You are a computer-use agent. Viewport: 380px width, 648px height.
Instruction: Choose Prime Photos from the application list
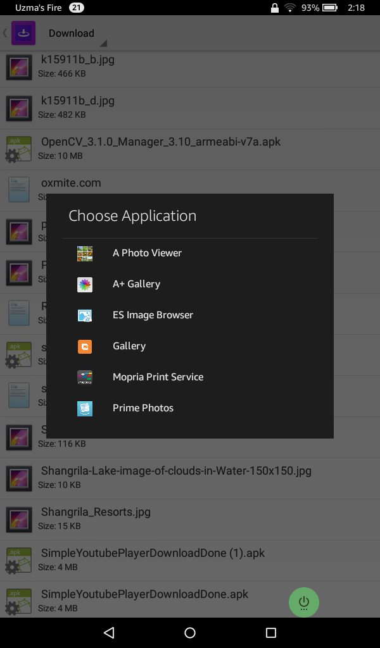pyautogui.click(x=142, y=408)
